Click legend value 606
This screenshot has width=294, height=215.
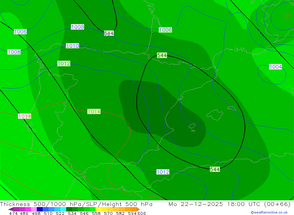(142, 213)
